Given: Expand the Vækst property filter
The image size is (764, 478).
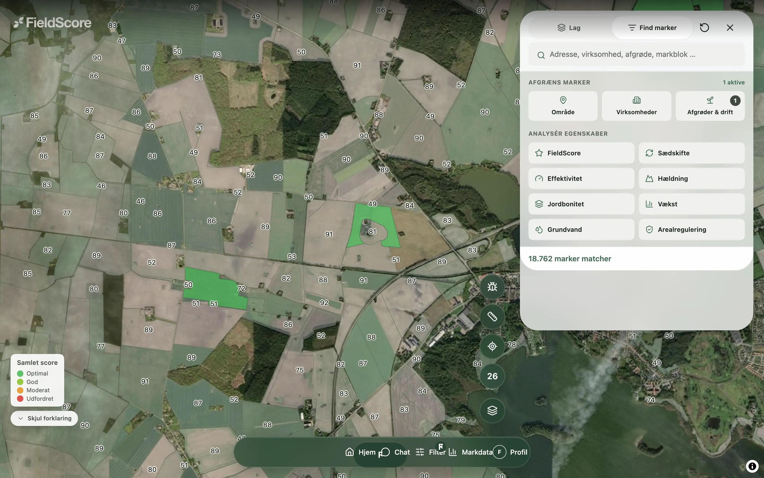Looking at the screenshot, I should pos(692,204).
